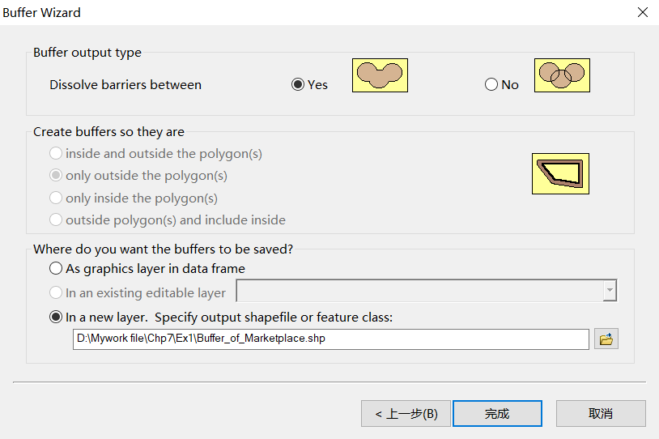This screenshot has width=659, height=439.
Task: Select In a new layer option
Action: (56, 318)
